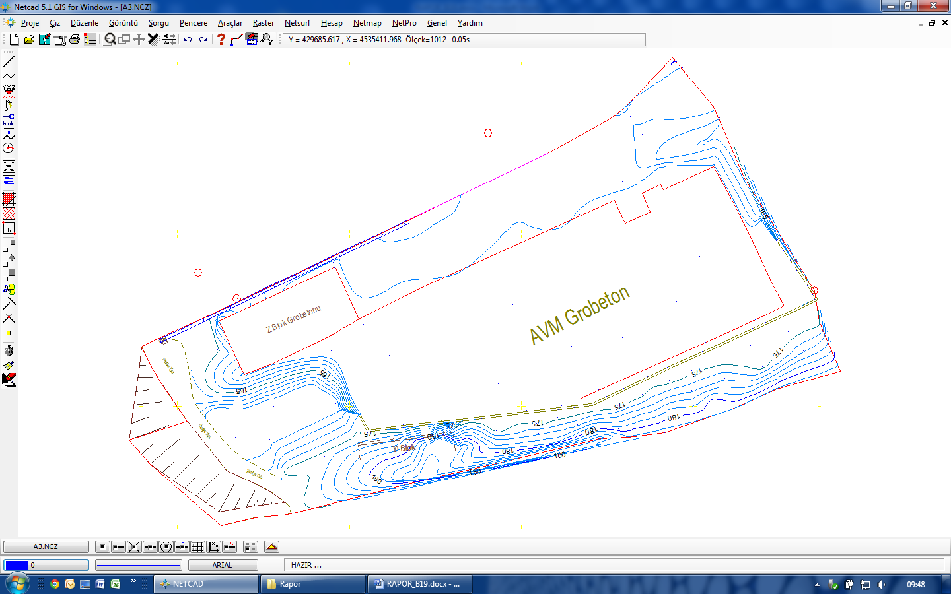Click the red question mark help icon
The image size is (951, 594).
pos(221,40)
